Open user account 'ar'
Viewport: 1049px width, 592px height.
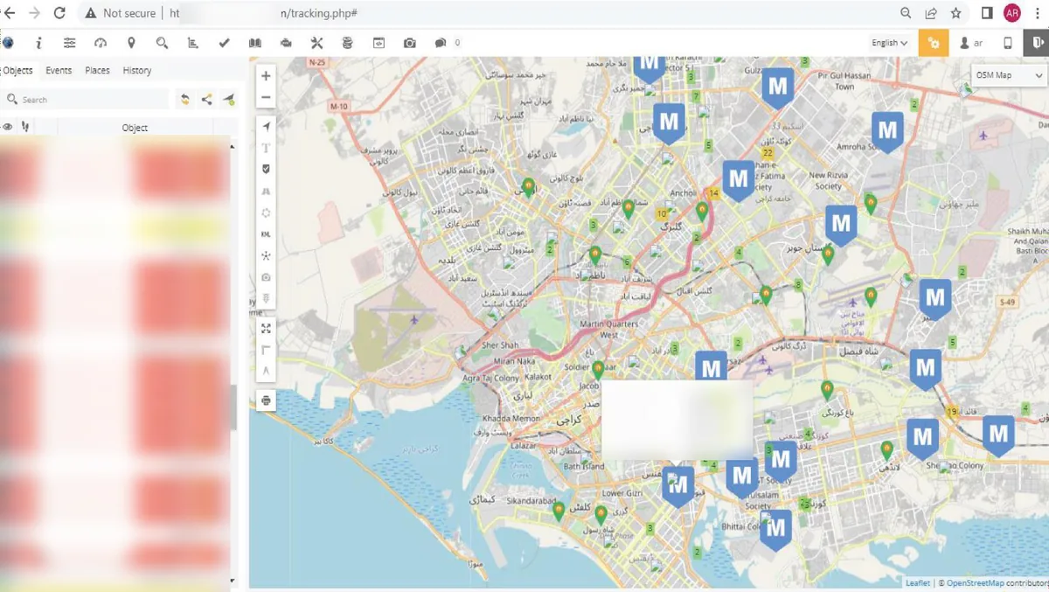(971, 43)
